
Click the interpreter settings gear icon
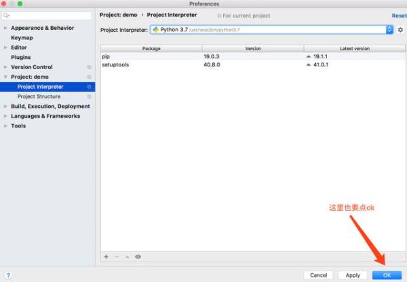[400, 30]
